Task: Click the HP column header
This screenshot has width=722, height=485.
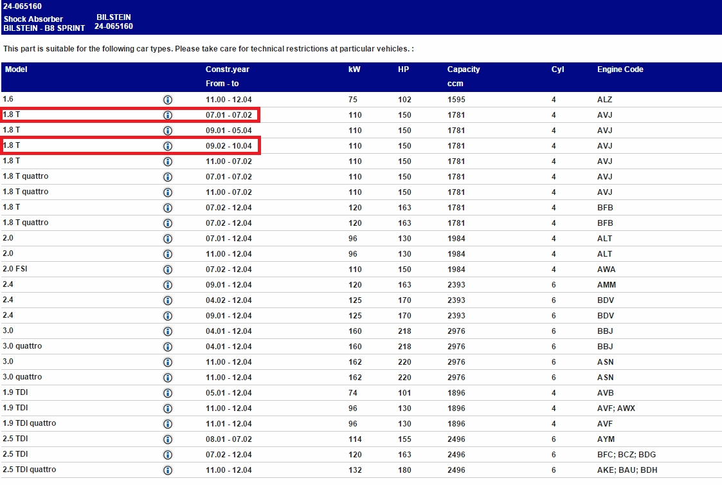Action: coord(403,69)
